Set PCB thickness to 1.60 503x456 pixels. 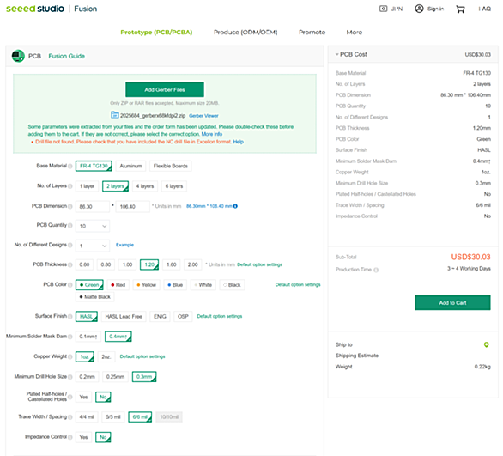(172, 264)
